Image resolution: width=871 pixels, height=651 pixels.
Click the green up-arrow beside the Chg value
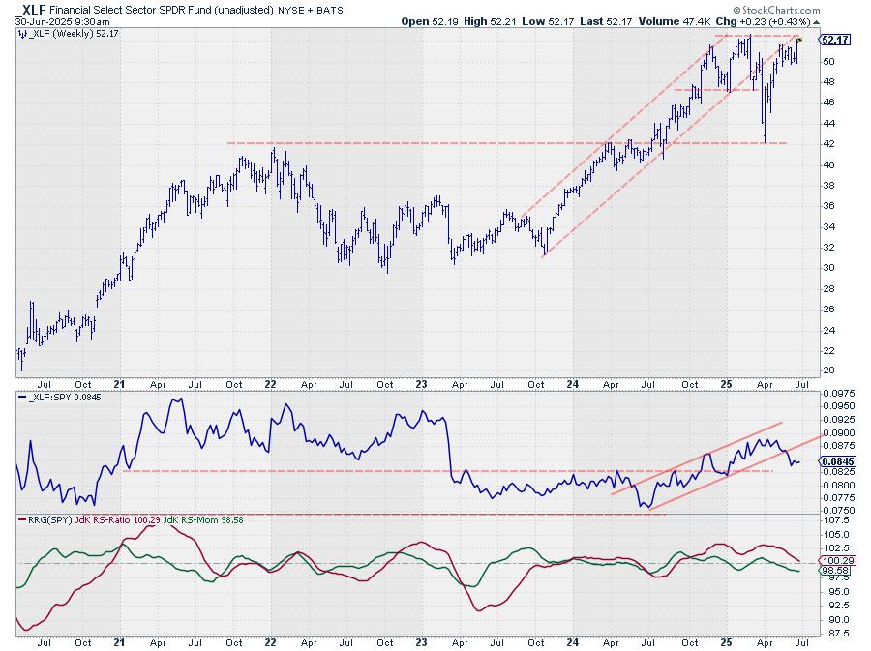click(817, 21)
